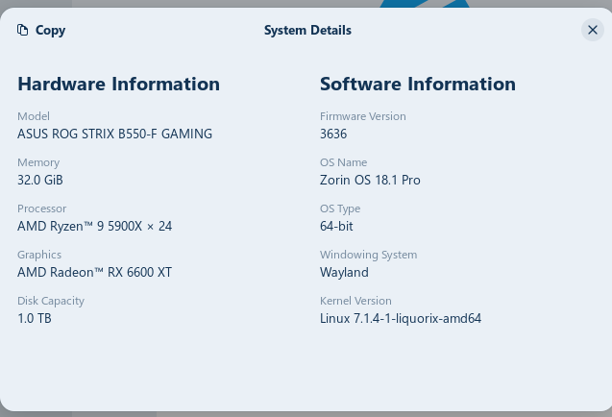This screenshot has width=612, height=417.
Task: Select Linux 7.1.4-1-liquorix-amd64 text
Action: coord(401,318)
